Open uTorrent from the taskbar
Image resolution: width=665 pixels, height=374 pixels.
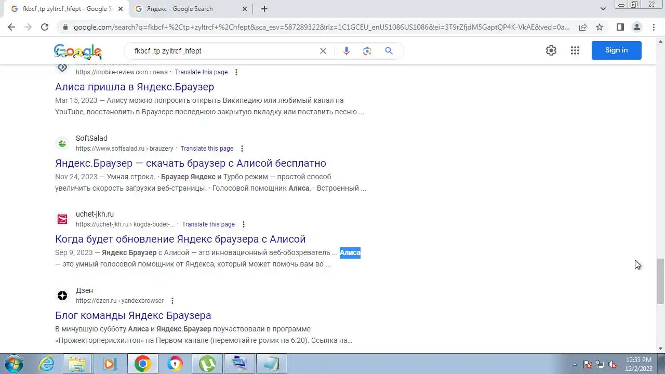(x=207, y=364)
